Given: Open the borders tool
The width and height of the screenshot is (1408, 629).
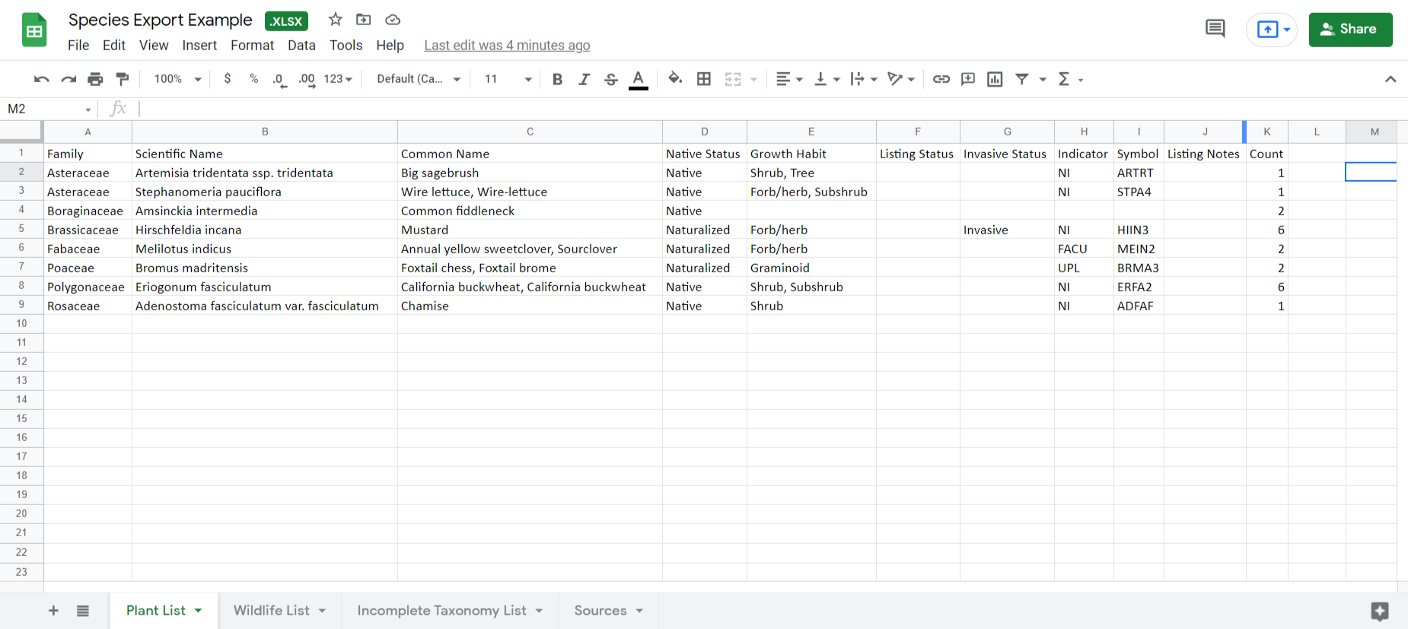Looking at the screenshot, I should pos(704,79).
